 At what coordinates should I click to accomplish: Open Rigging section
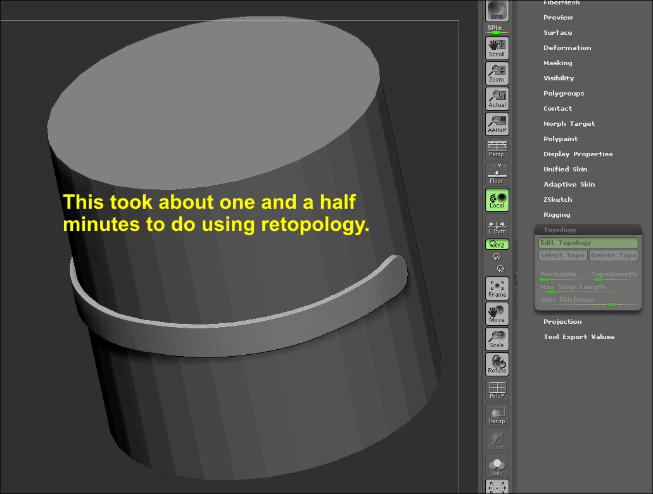[557, 215]
